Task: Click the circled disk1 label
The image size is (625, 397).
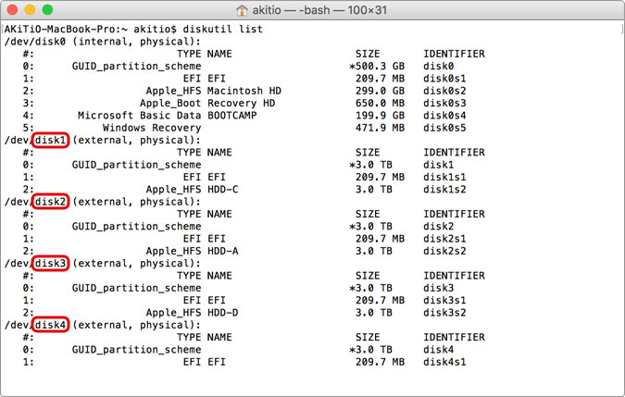Action: click(52, 140)
